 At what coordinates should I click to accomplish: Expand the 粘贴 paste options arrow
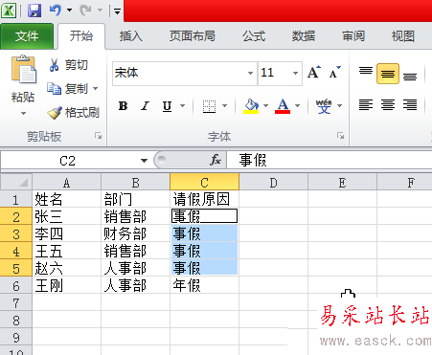(23, 113)
